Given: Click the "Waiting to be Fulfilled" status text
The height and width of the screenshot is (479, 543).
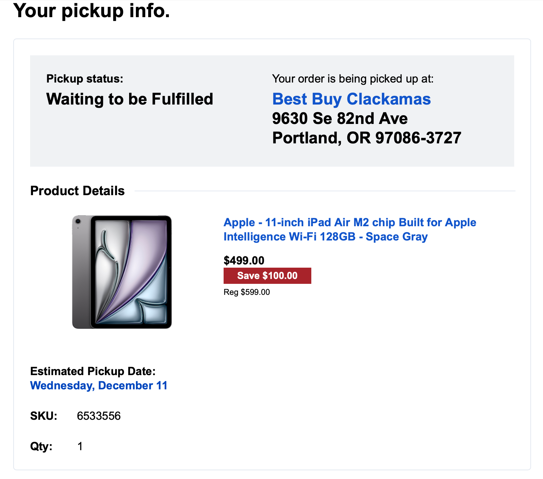Looking at the screenshot, I should [129, 99].
